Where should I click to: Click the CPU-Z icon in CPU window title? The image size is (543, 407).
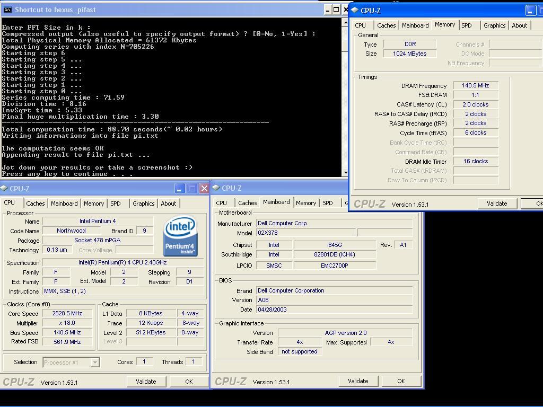(x=4, y=188)
